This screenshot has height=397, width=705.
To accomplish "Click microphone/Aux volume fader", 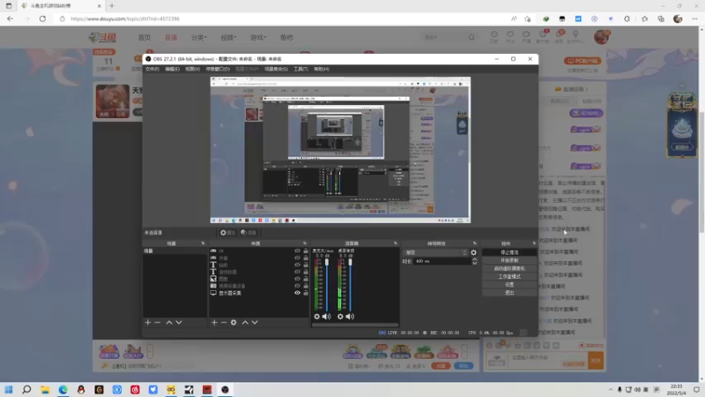I will [327, 262].
